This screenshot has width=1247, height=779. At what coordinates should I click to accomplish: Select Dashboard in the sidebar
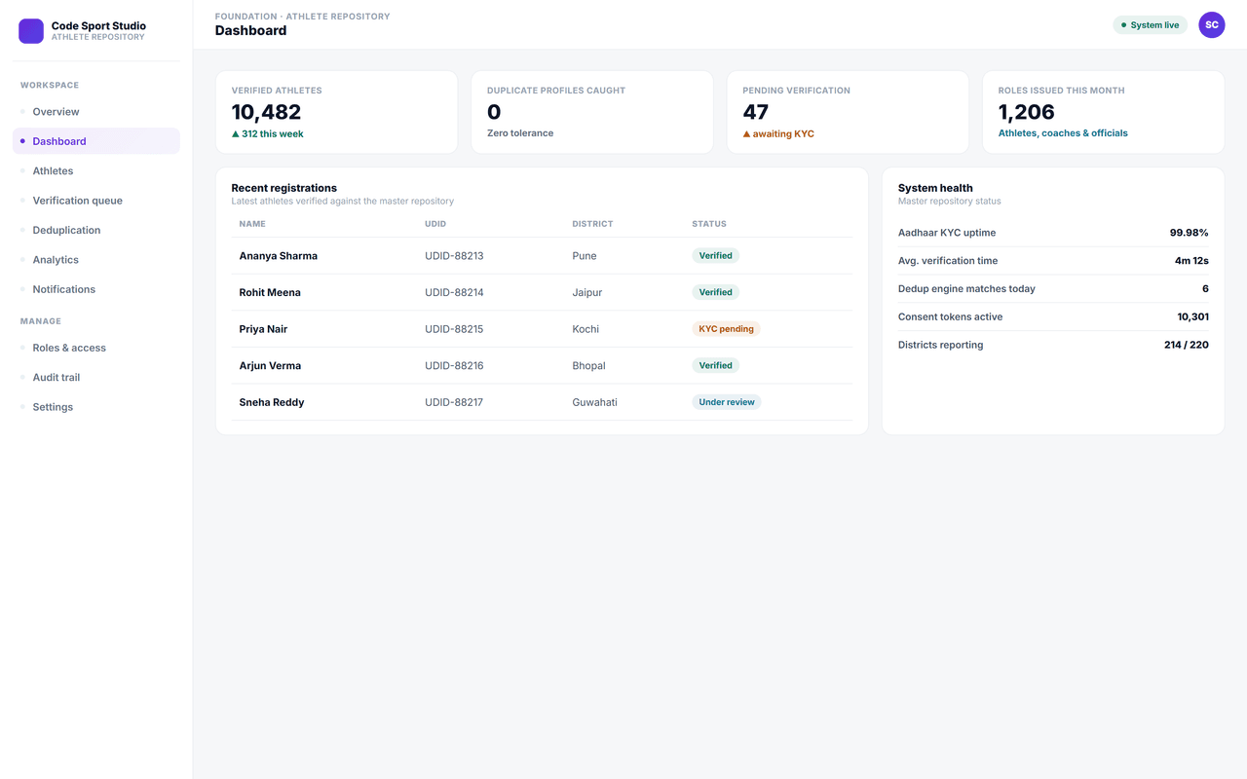(96, 141)
